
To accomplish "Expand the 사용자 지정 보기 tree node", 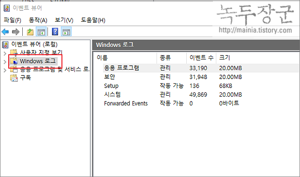I will point(5,54).
